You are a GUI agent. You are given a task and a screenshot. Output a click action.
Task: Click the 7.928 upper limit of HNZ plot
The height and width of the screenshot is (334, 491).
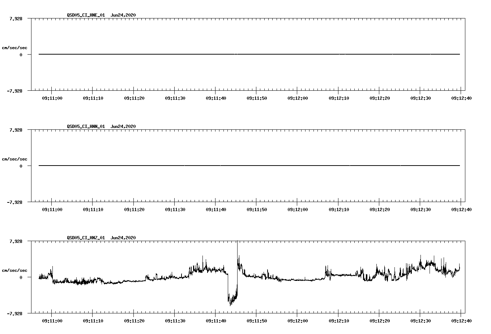click(x=16, y=241)
